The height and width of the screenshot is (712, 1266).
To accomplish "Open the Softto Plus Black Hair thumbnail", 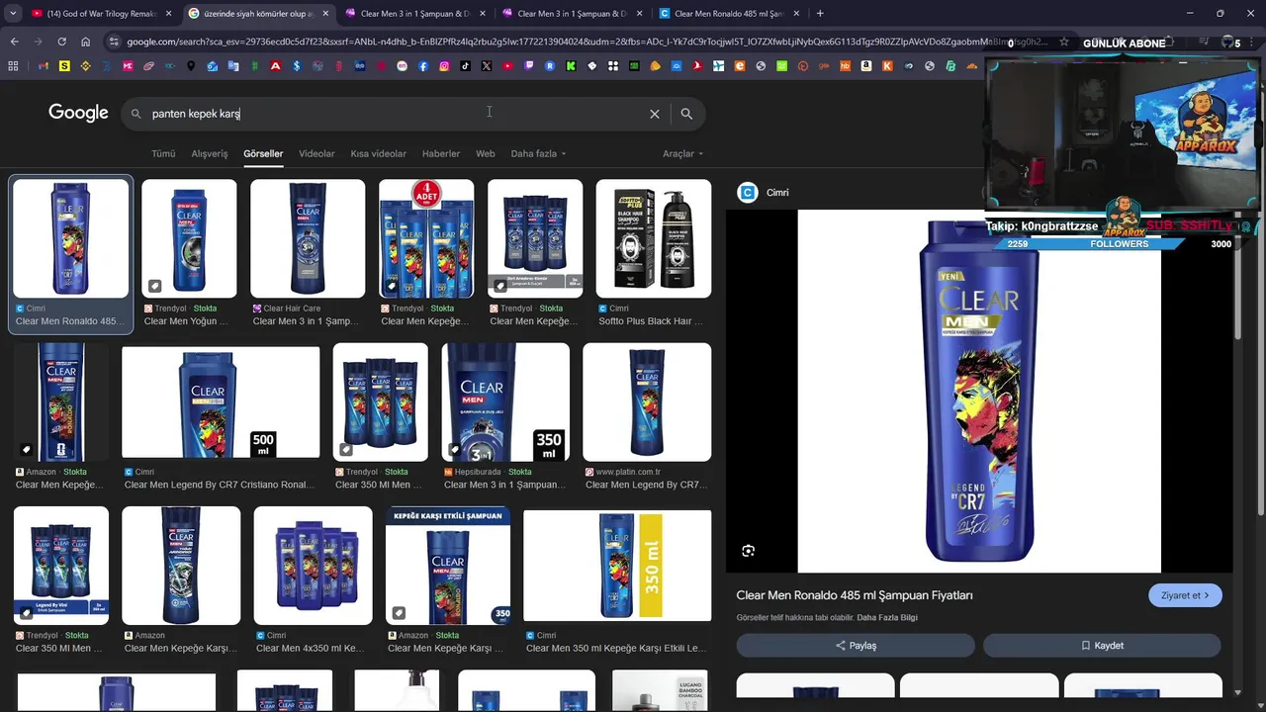I will coord(653,238).
